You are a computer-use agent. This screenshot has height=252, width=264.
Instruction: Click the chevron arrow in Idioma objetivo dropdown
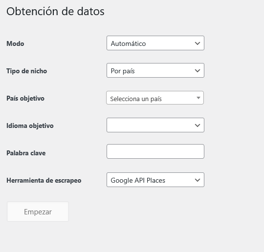(x=198, y=126)
